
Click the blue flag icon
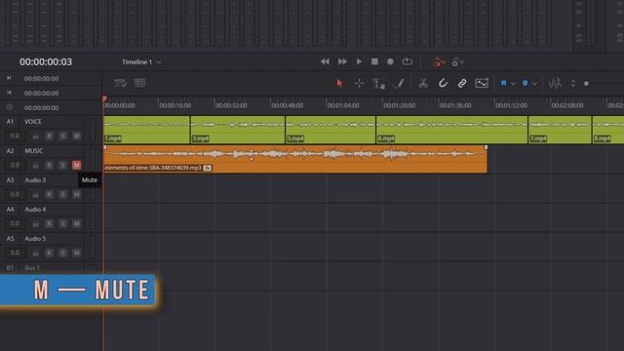pos(503,83)
